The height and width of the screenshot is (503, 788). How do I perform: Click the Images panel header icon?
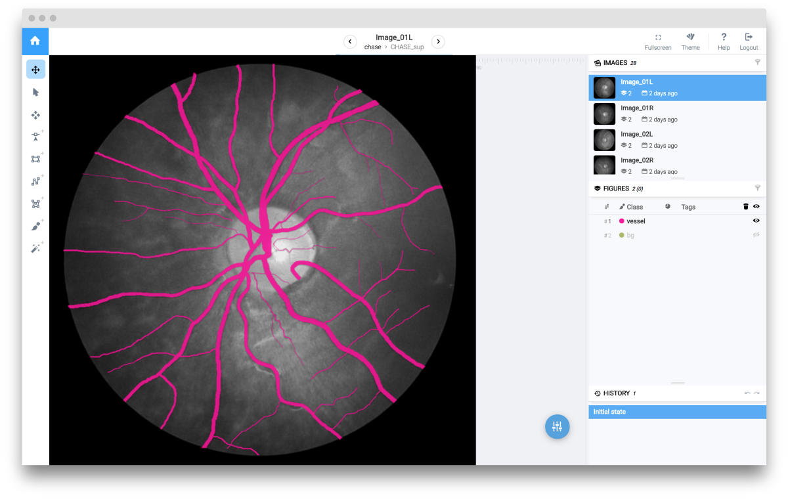point(598,63)
